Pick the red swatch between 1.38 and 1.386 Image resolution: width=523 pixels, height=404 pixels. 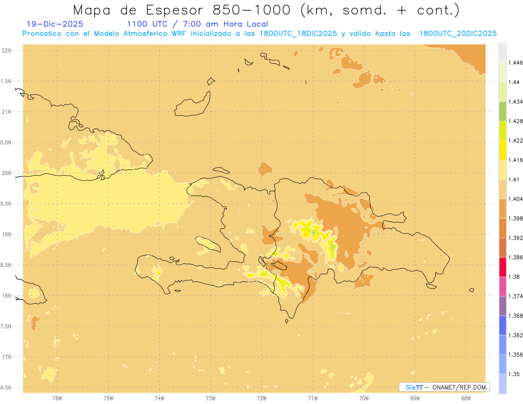(503, 267)
